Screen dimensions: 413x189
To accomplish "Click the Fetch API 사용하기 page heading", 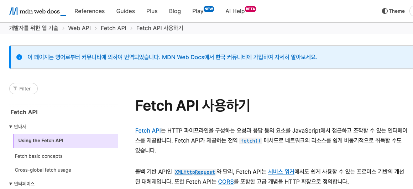I will click(193, 106).
